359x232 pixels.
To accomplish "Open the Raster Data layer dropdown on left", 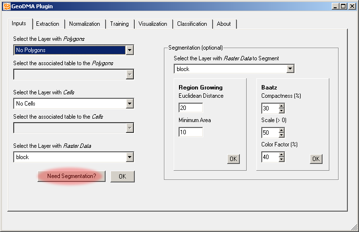I will point(129,157).
